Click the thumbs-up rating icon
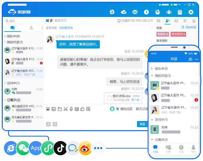This screenshot has width=203, height=161. coord(82,109)
